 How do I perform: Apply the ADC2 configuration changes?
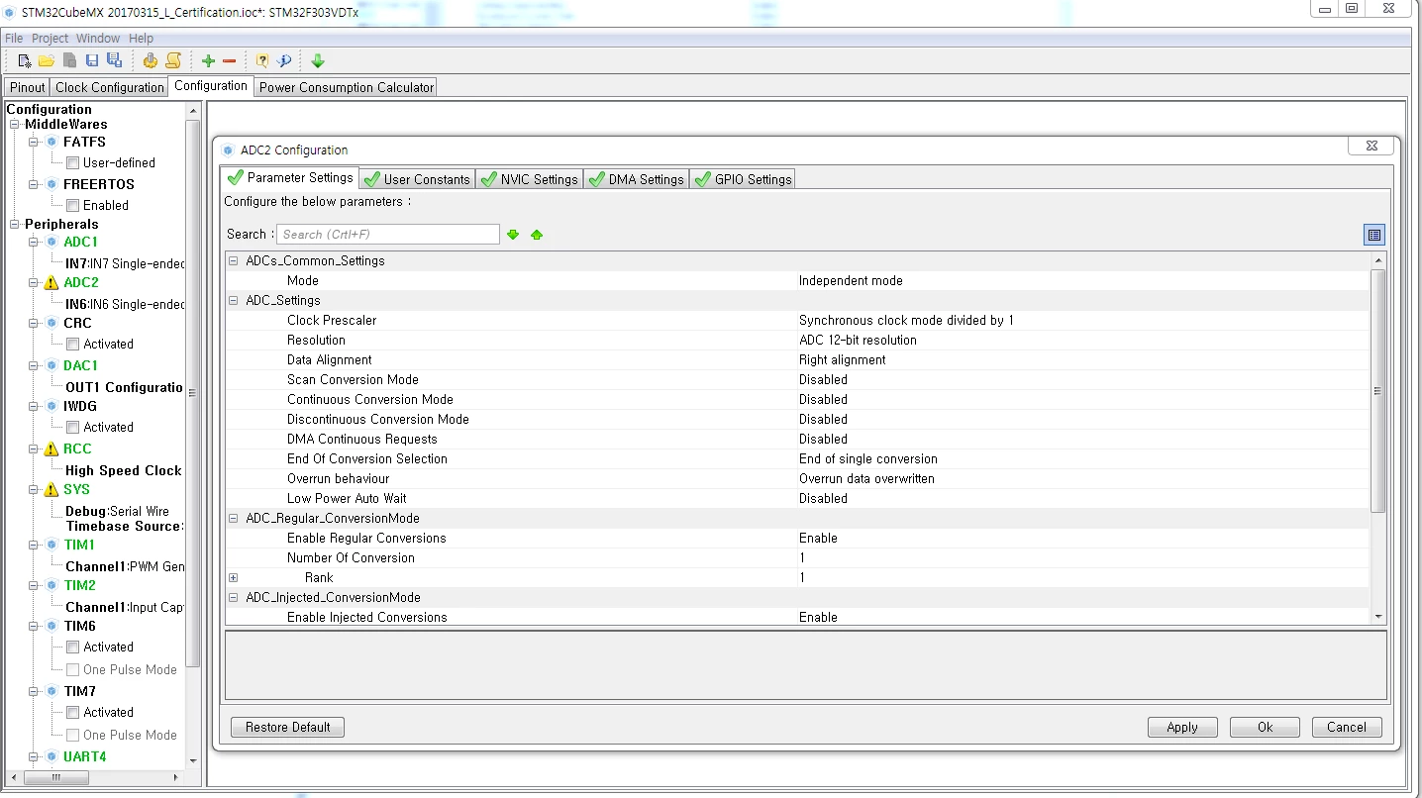pos(1182,728)
